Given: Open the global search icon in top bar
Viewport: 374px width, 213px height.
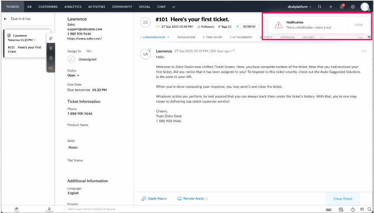Looking at the screenshot, I should tap(319, 6).
